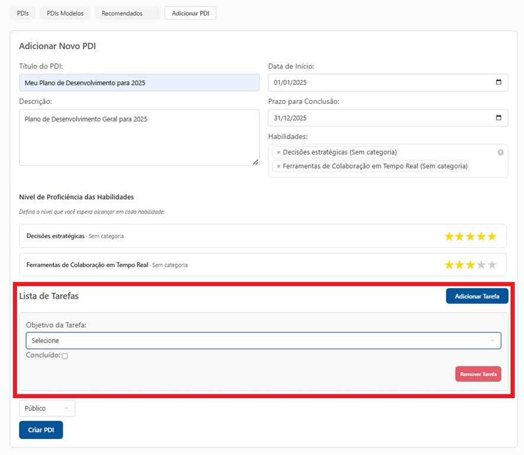The width and height of the screenshot is (524, 455).
Task: Remove the Decisões estratégicas skill tag
Action: 278,152
